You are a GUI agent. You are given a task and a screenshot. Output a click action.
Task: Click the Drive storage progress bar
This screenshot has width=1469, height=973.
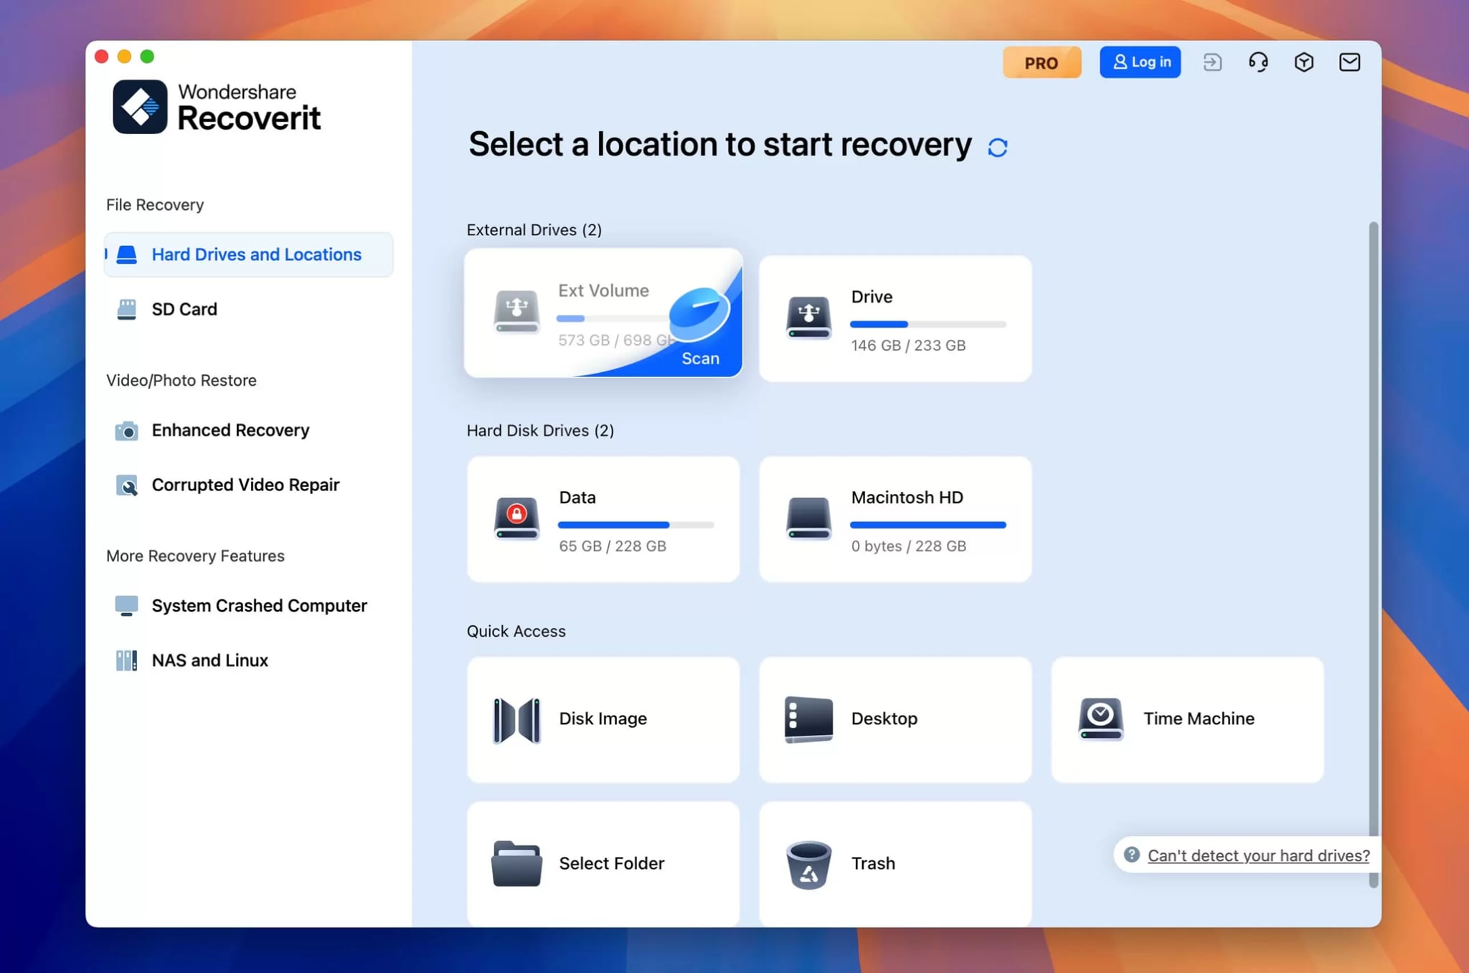929,324
